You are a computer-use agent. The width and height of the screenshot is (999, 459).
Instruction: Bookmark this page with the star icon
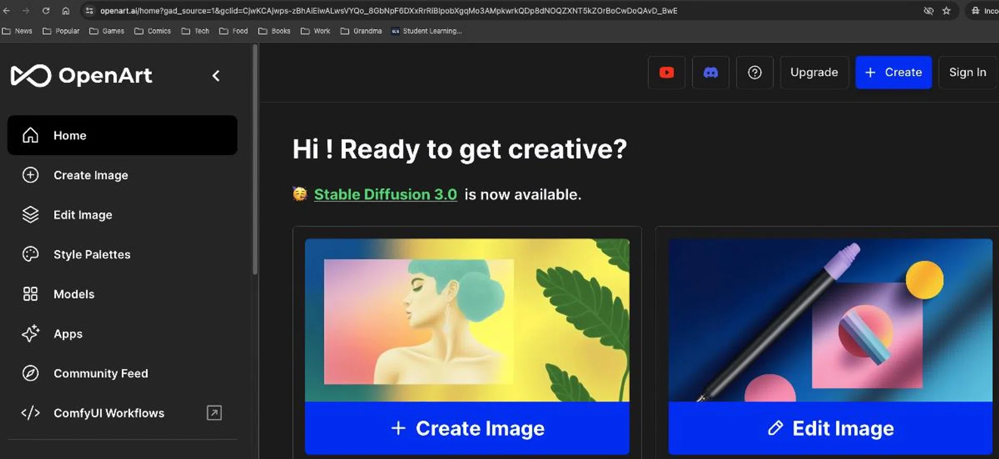[946, 10]
